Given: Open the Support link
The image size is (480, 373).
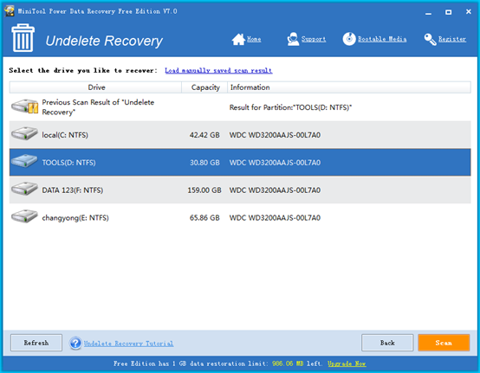Looking at the screenshot, I should tap(314, 39).
